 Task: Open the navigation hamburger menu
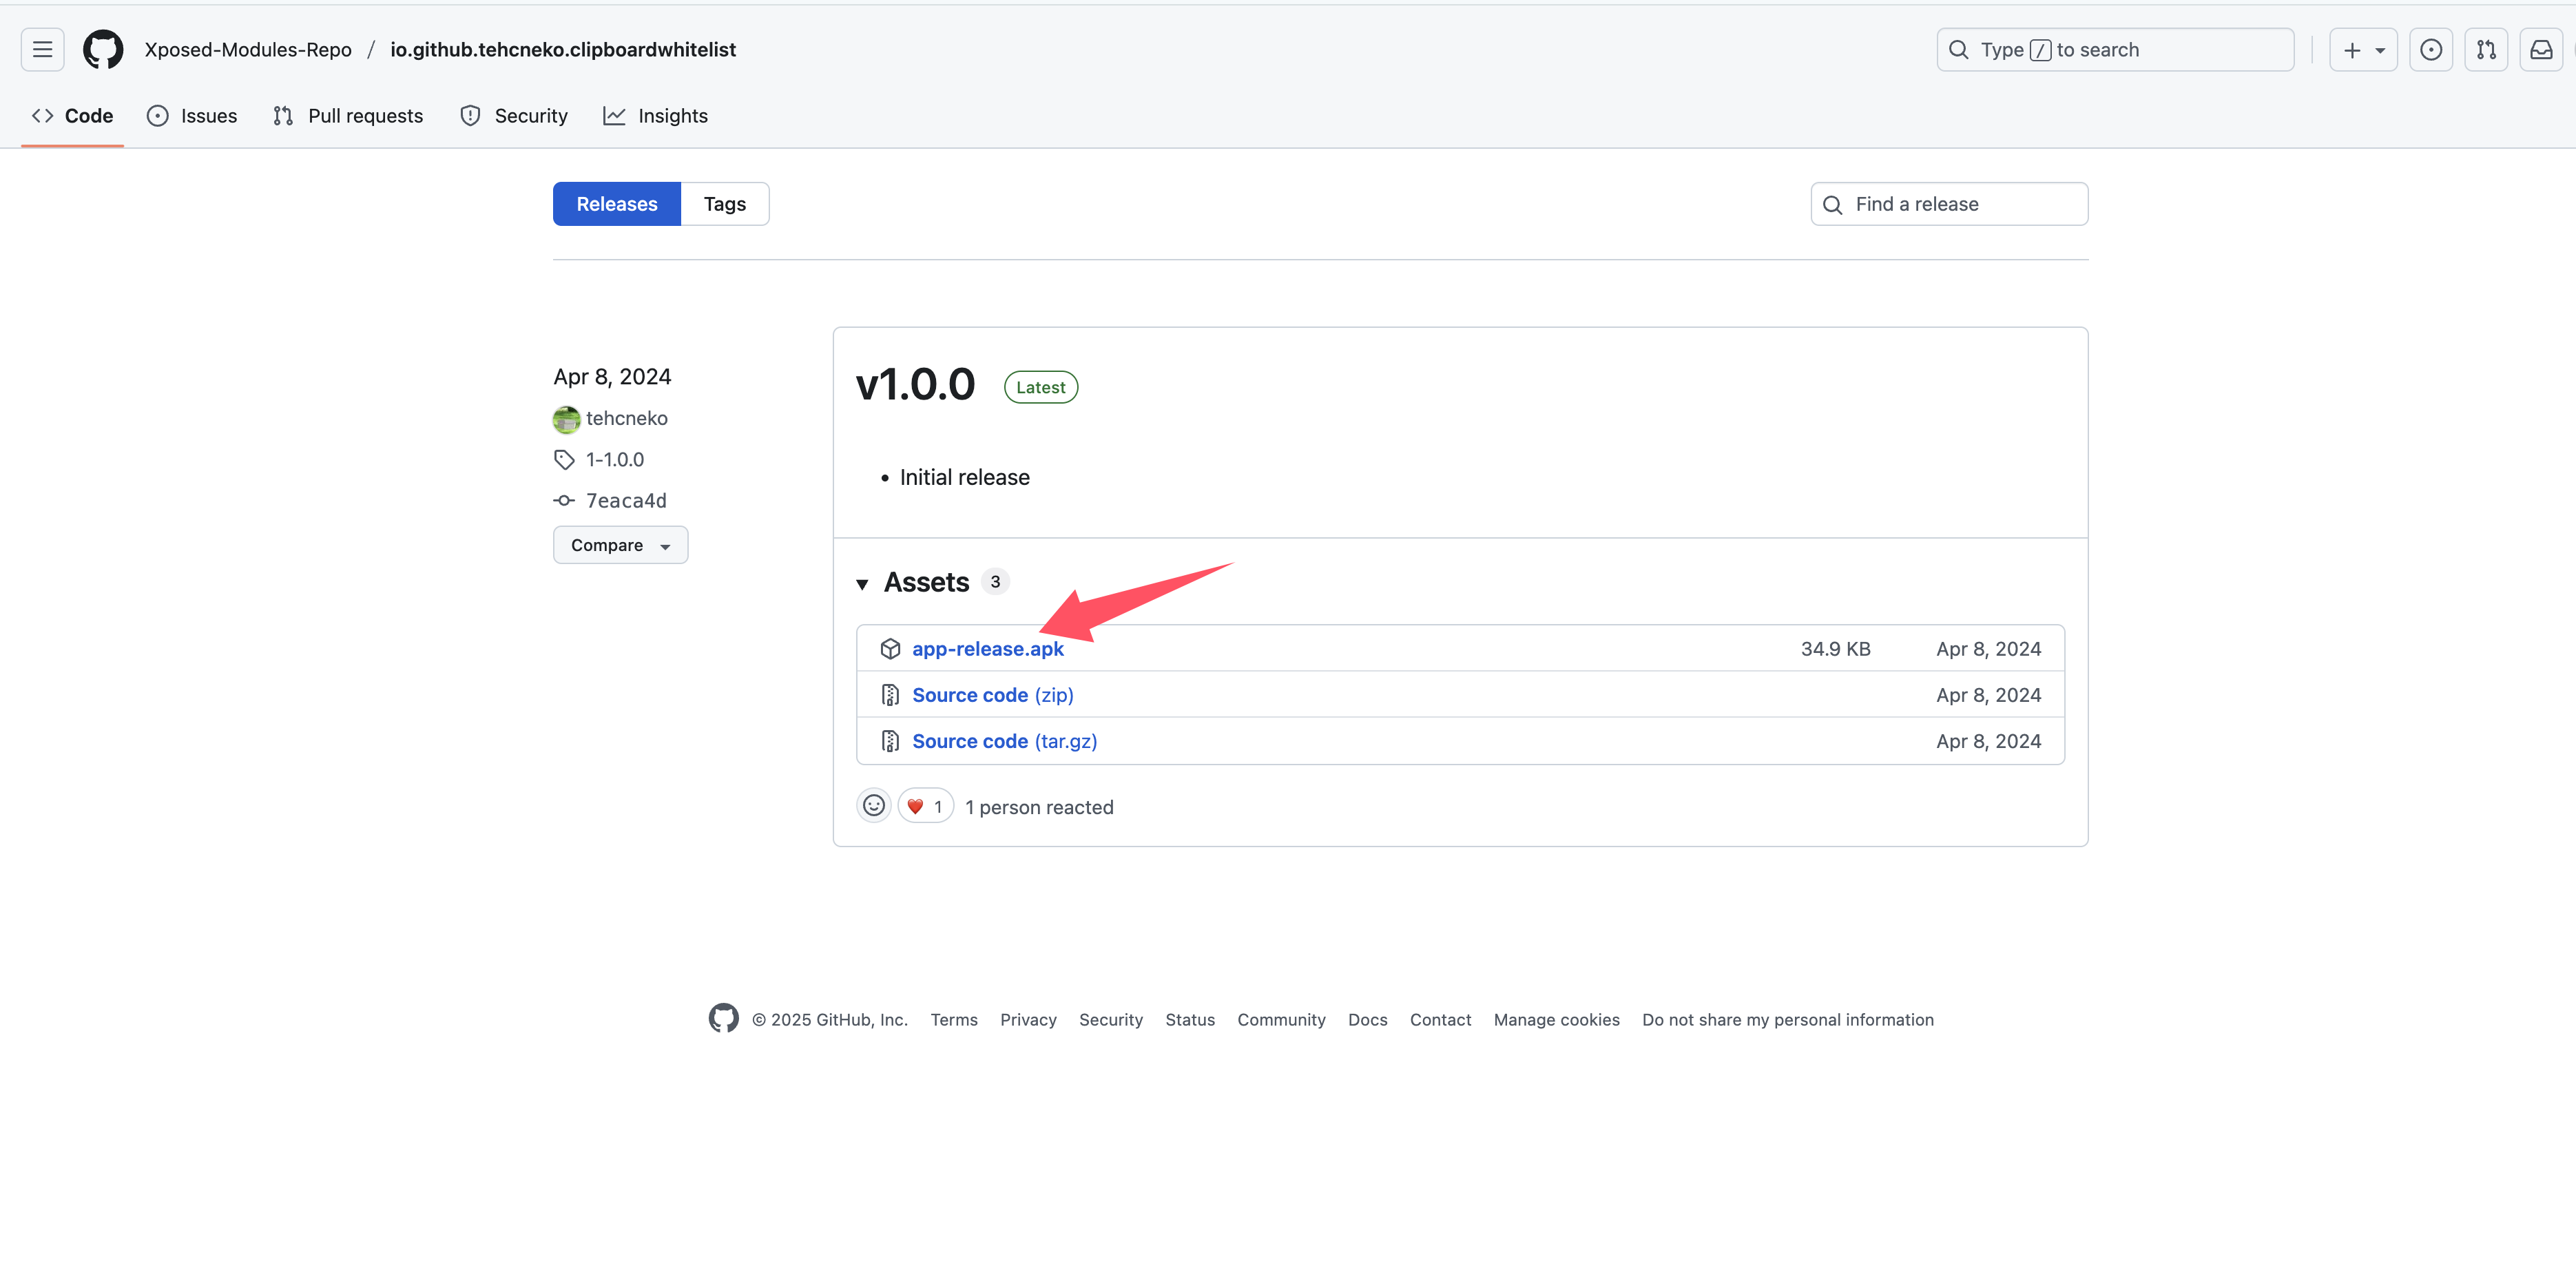(42, 49)
